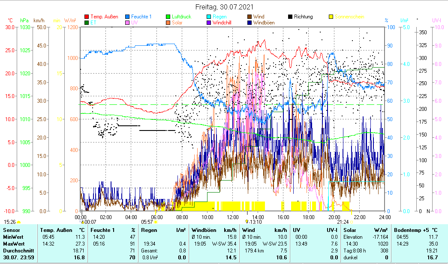448x264 pixels.
Task: Click the 'dunkel' status label
Action: pos(351,258)
